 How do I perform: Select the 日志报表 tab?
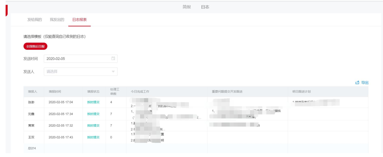pos(79,20)
